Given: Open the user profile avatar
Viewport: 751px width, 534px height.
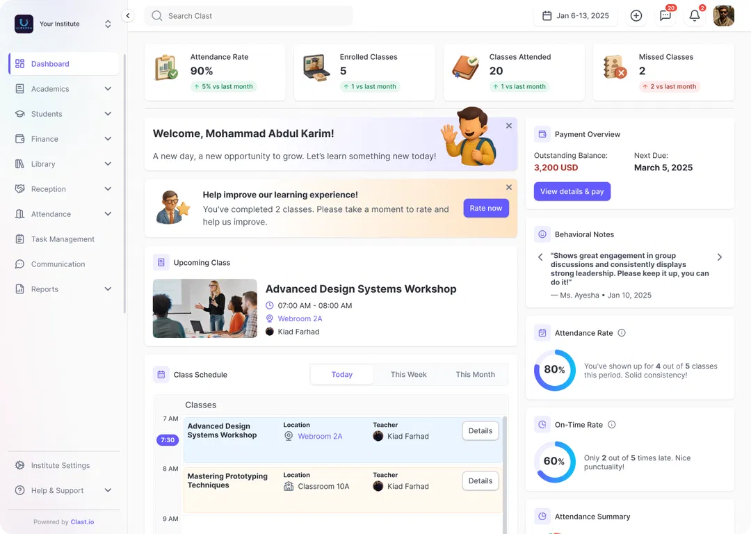Looking at the screenshot, I should click(724, 16).
